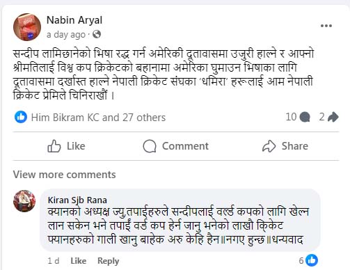Open Kiran Sjb Rana's avatar

click(x=24, y=201)
